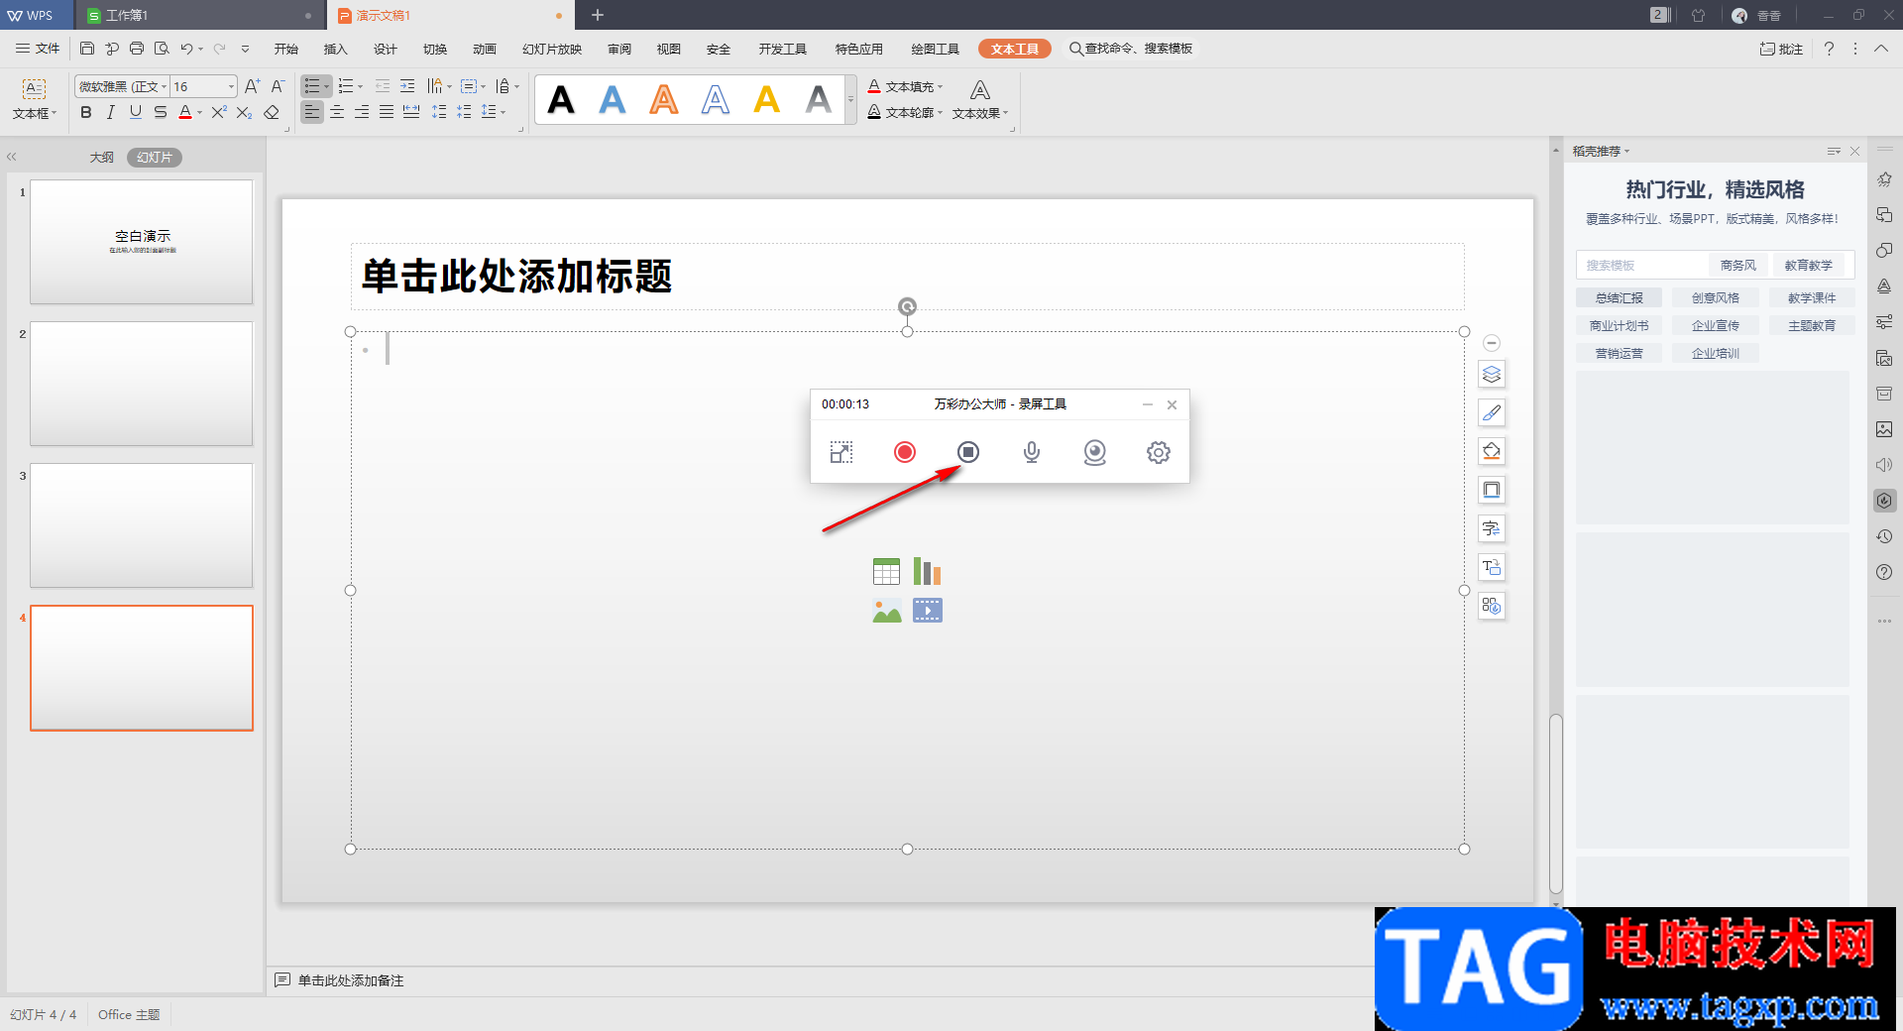The height and width of the screenshot is (1031, 1903).
Task: Insert table via placeholder icon
Action: [x=886, y=571]
